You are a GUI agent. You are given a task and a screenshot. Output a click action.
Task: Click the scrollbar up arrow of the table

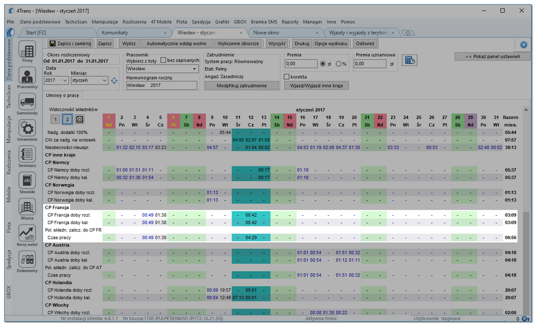(526, 110)
